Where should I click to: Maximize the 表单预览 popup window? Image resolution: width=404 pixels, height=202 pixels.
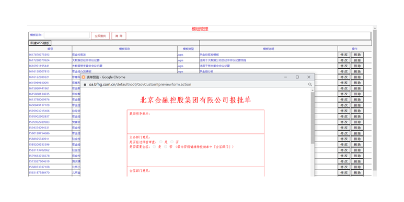297,77
